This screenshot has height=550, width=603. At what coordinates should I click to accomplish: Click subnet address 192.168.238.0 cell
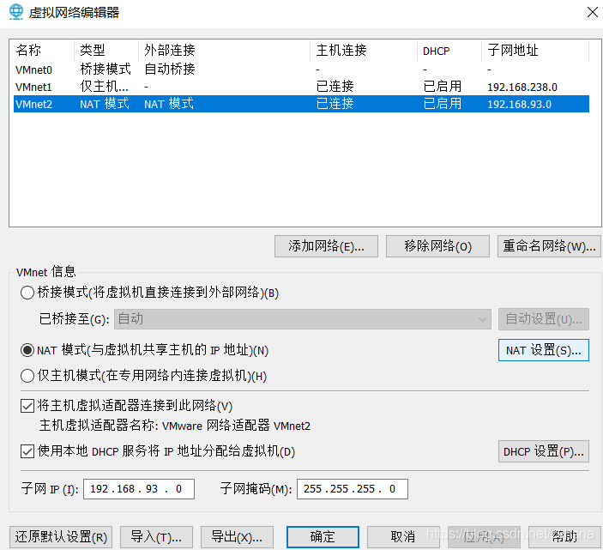[522, 88]
